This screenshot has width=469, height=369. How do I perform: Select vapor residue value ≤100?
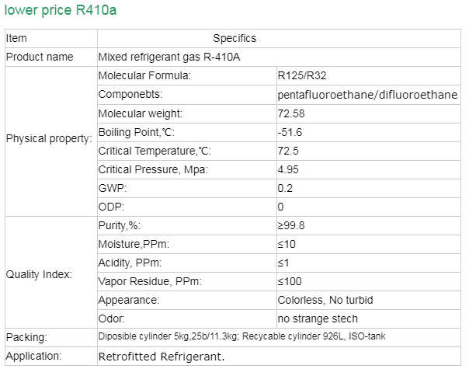coord(290,282)
